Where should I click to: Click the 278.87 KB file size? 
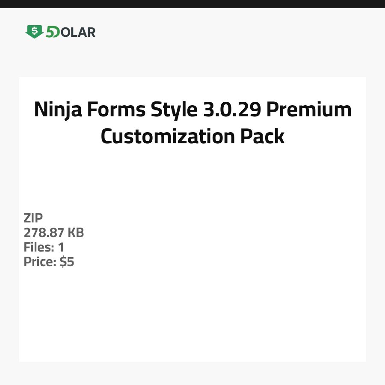pyautogui.click(x=54, y=233)
